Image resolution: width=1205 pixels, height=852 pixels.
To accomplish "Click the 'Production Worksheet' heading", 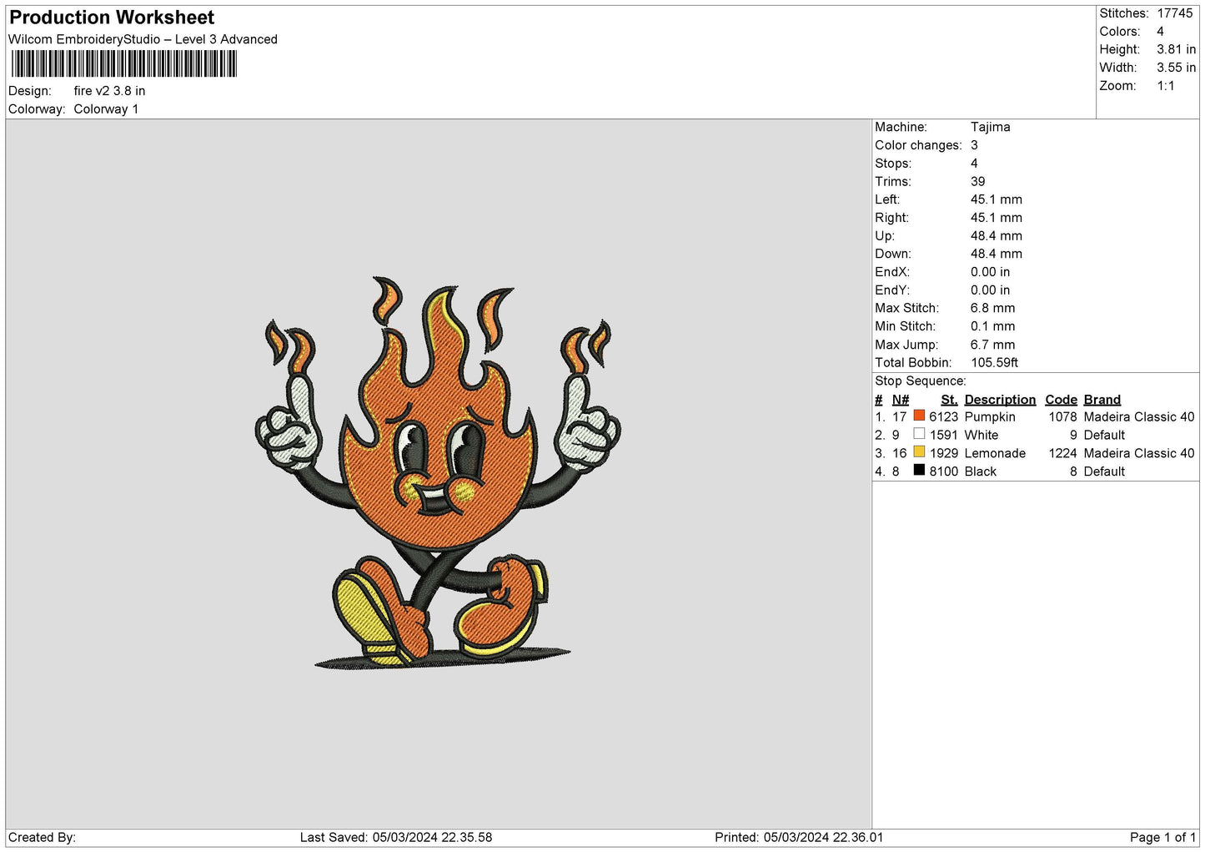I will tap(112, 18).
